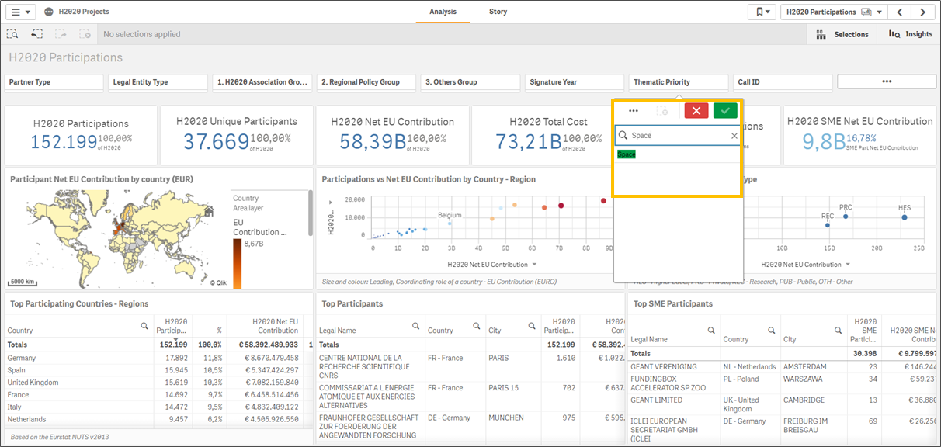
Task: Expand the Legal Entity Type filter
Action: click(159, 82)
